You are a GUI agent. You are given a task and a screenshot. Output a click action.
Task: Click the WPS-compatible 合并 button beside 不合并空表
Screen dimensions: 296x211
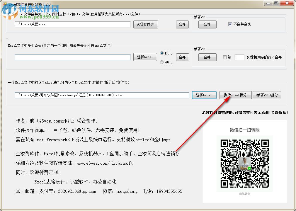(207, 24)
